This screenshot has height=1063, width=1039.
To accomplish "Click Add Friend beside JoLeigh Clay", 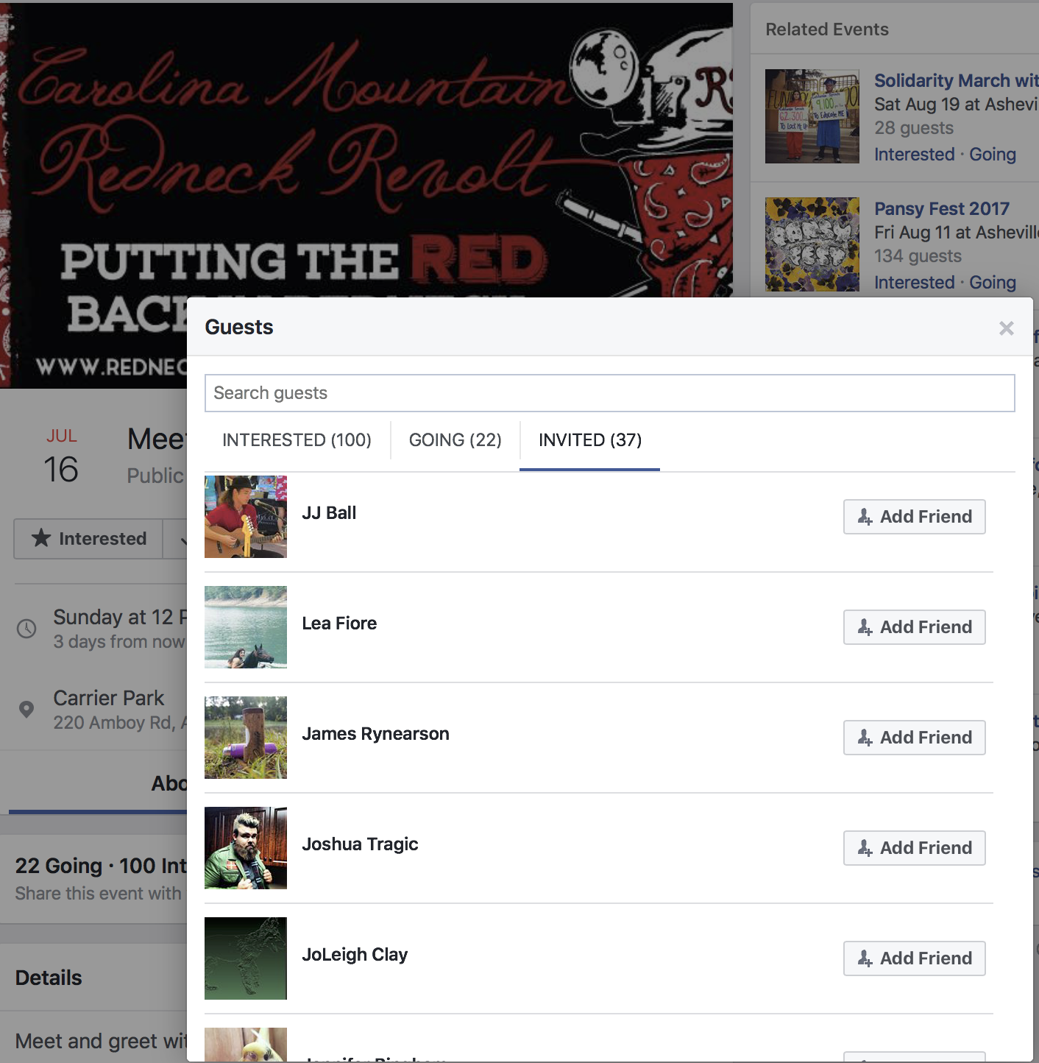I will [x=914, y=958].
